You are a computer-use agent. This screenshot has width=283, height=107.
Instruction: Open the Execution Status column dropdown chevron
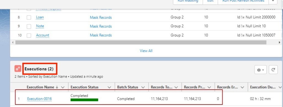(x=110, y=87)
